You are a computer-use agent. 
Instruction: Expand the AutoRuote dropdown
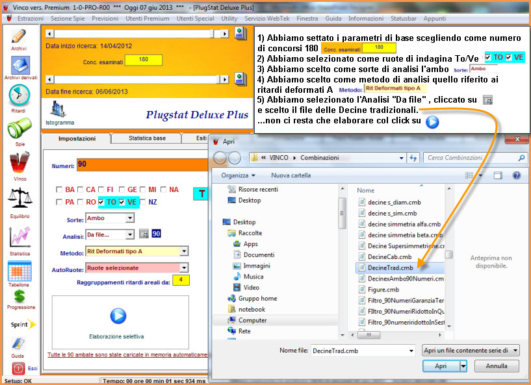184,267
